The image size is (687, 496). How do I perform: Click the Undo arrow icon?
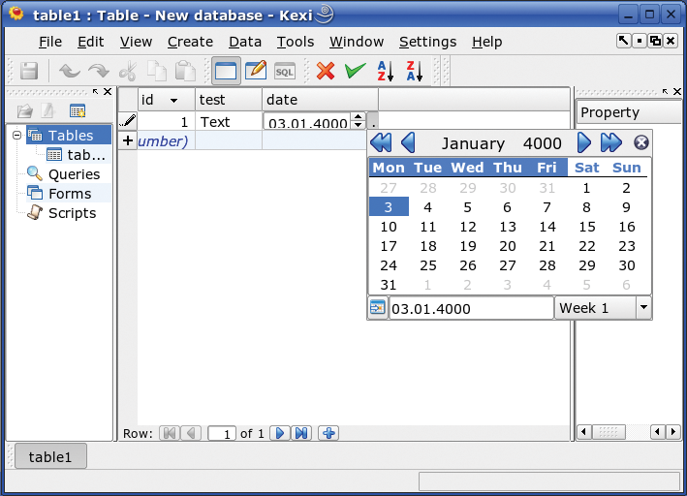pos(69,71)
